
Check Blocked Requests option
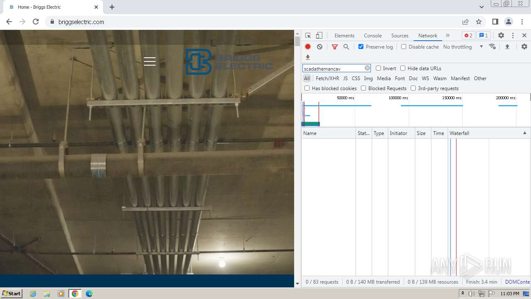[363, 88]
